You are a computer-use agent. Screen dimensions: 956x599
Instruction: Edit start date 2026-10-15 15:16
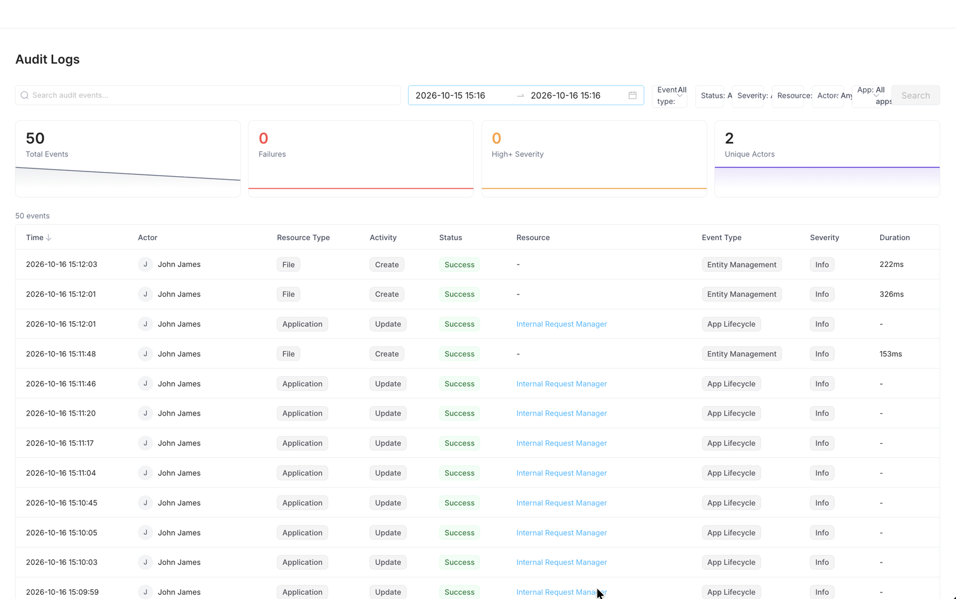[451, 96]
